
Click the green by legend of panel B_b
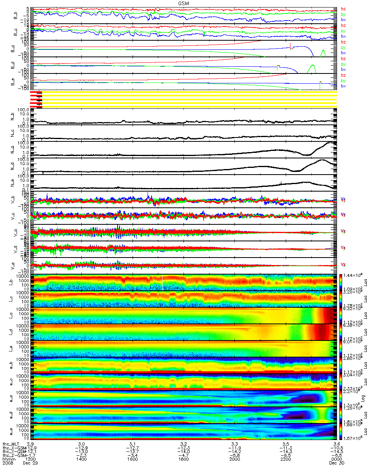(x=343, y=14)
